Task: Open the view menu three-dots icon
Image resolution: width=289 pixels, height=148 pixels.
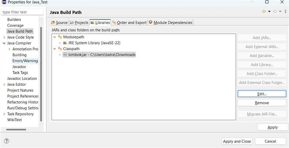Action: [x=286, y=12]
